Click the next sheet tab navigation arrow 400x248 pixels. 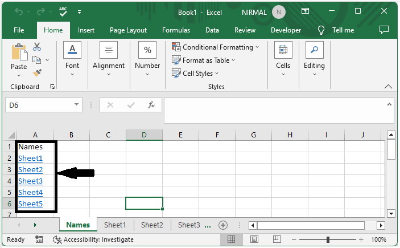(35, 225)
